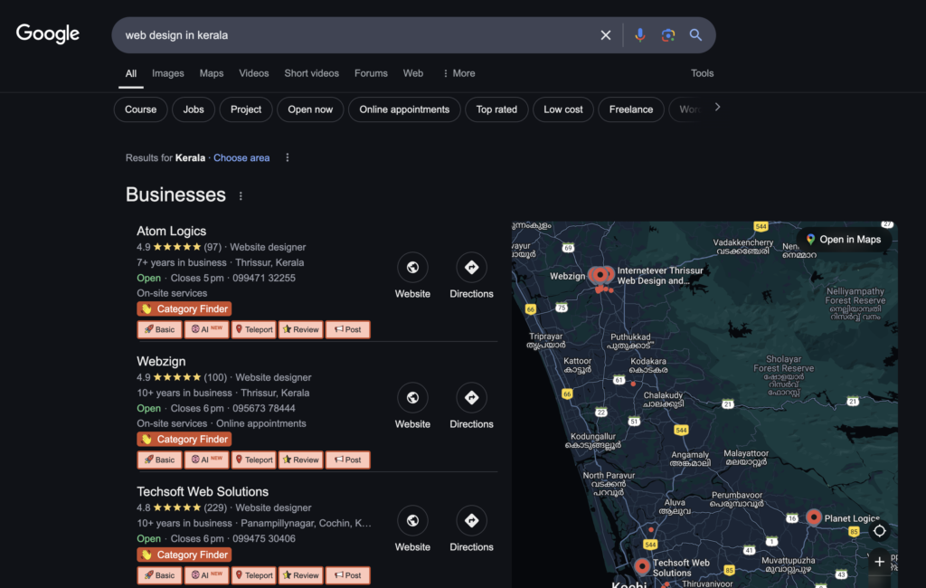
Task: Open options menu beside Businesses heading
Action: tap(241, 196)
